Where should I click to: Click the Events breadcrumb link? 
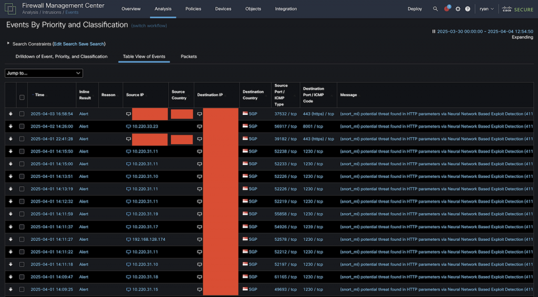point(71,13)
